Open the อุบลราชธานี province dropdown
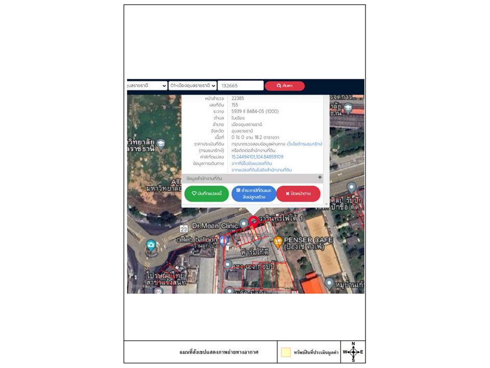 (147, 86)
